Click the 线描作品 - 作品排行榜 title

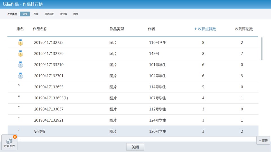point(23,4)
